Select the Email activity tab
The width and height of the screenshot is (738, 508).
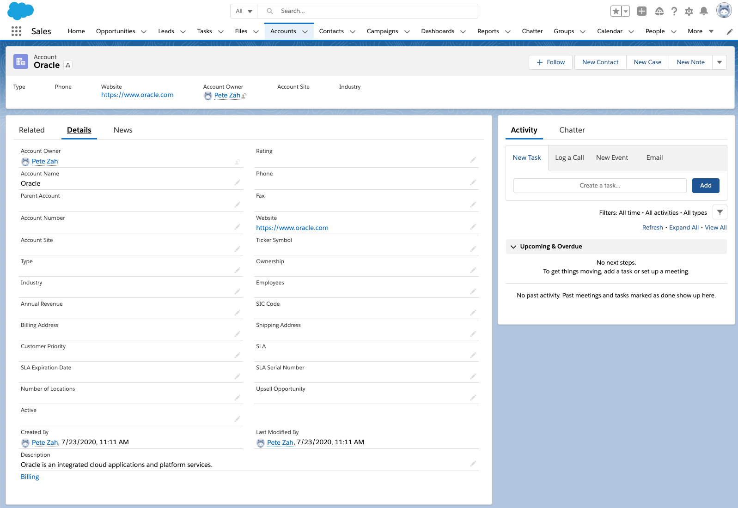tap(654, 158)
